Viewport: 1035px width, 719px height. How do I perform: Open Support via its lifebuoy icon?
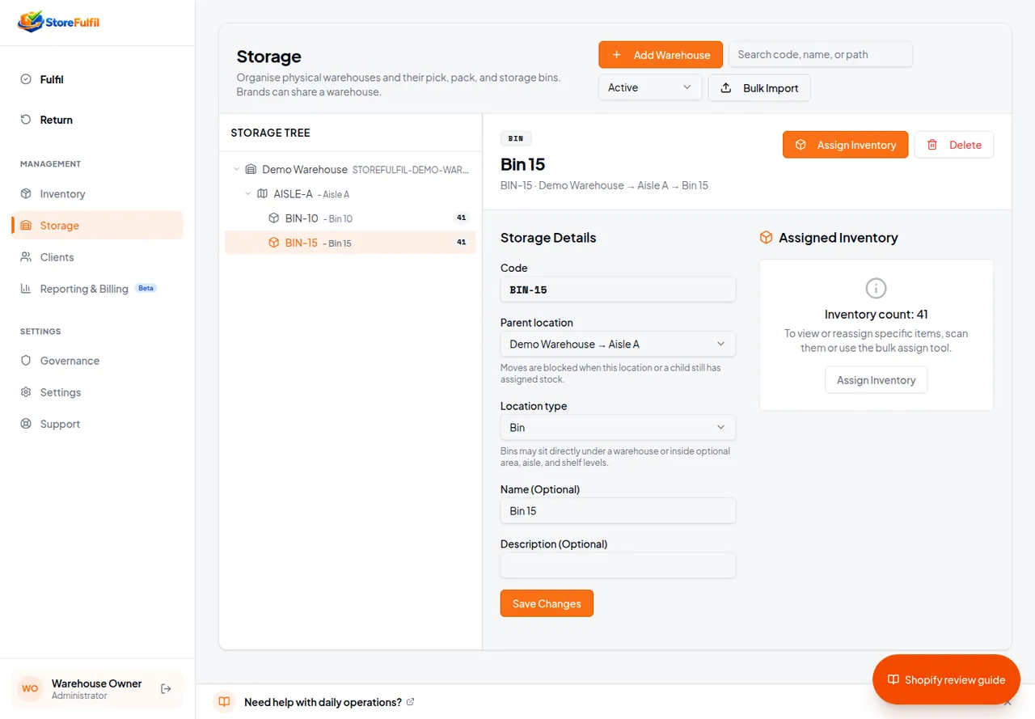[x=26, y=424]
